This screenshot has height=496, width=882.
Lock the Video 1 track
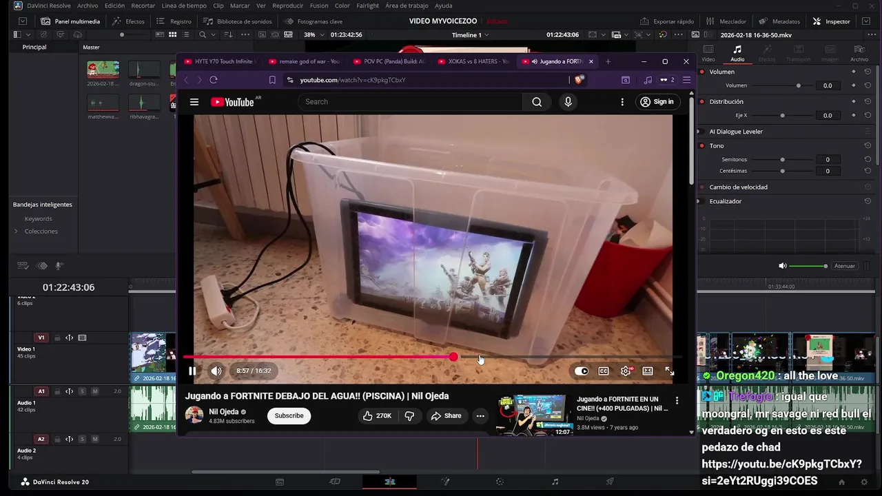click(x=58, y=338)
